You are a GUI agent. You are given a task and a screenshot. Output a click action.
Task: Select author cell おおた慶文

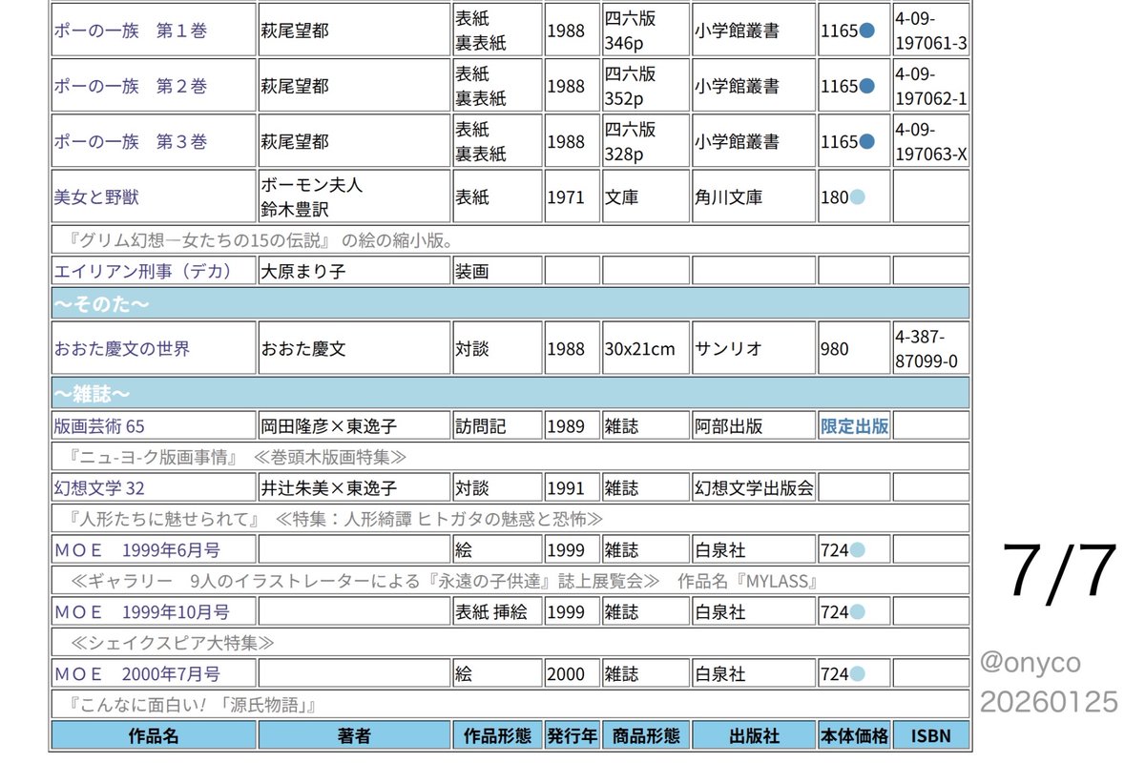(353, 349)
